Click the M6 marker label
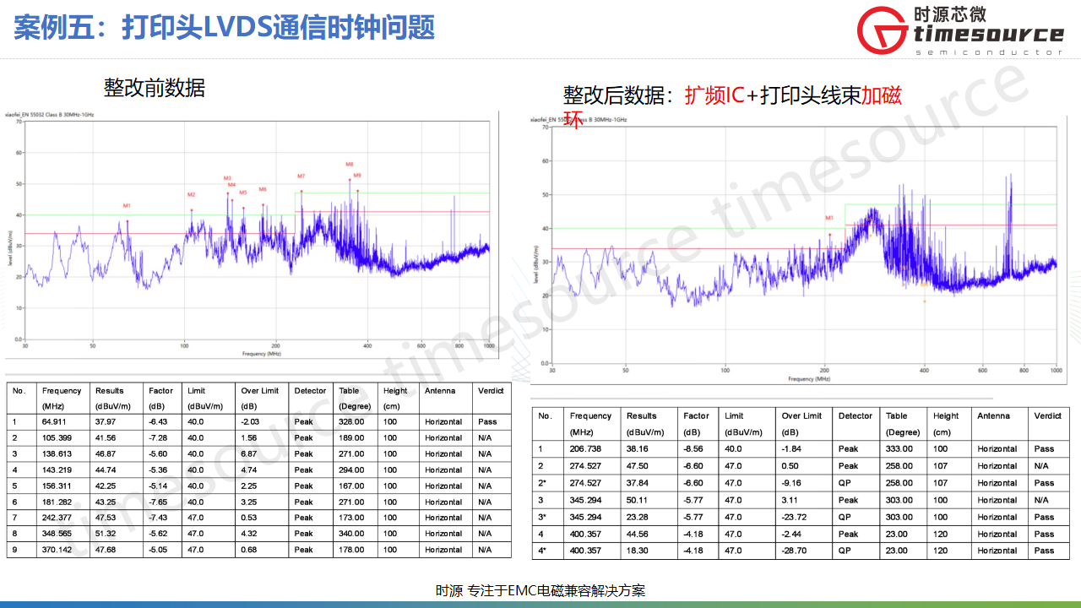 pos(263,189)
